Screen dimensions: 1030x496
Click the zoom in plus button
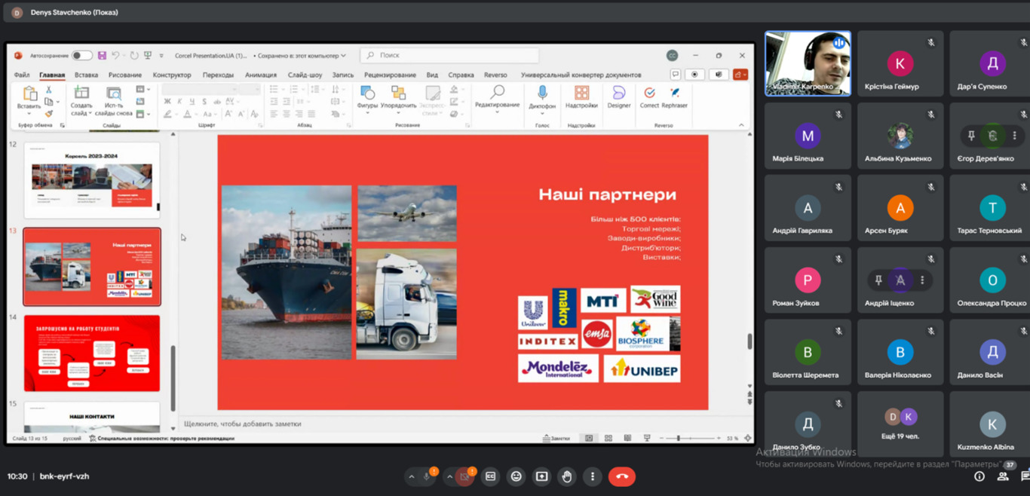[x=719, y=438]
